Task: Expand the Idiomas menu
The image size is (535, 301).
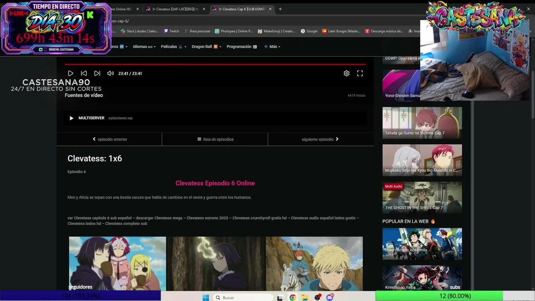Action: pos(144,46)
